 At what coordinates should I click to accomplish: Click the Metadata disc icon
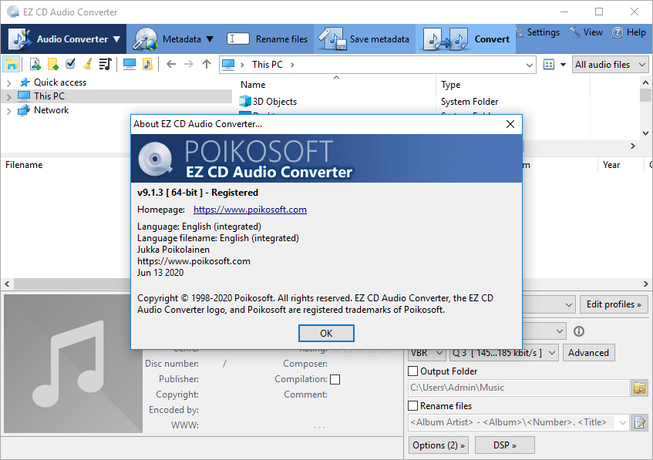coord(145,39)
